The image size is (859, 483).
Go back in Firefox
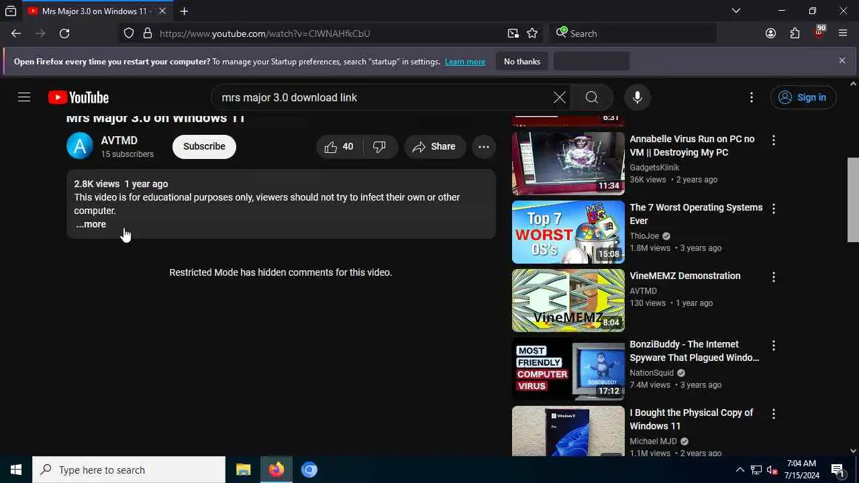pyautogui.click(x=16, y=34)
